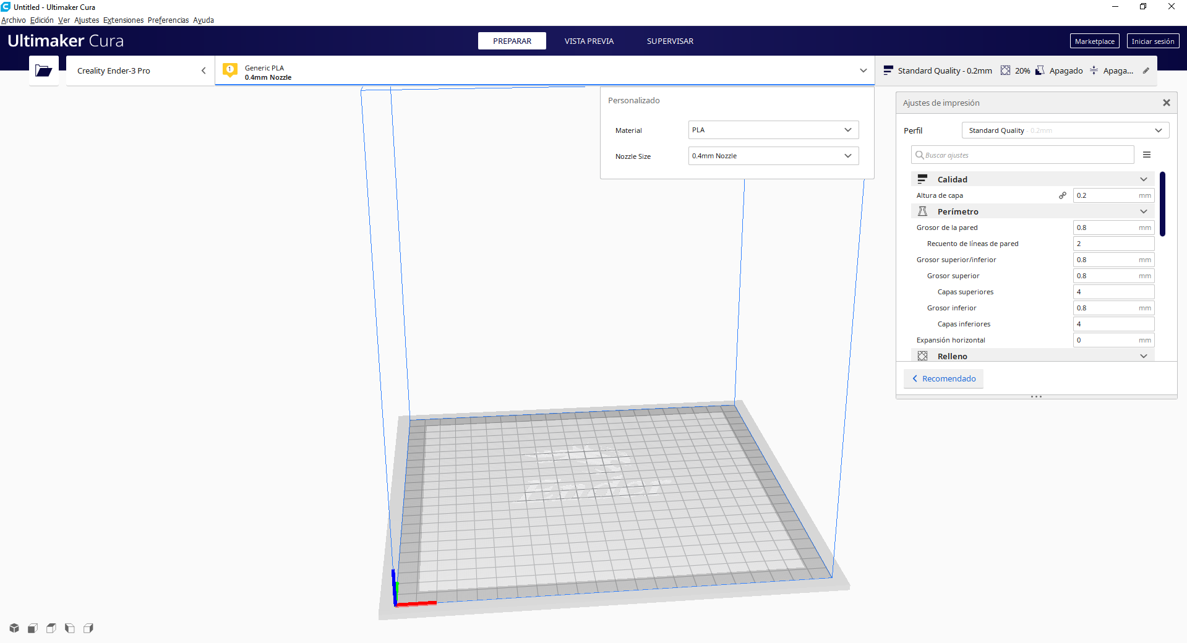Click Iniciar sesión button

[x=1153, y=41]
